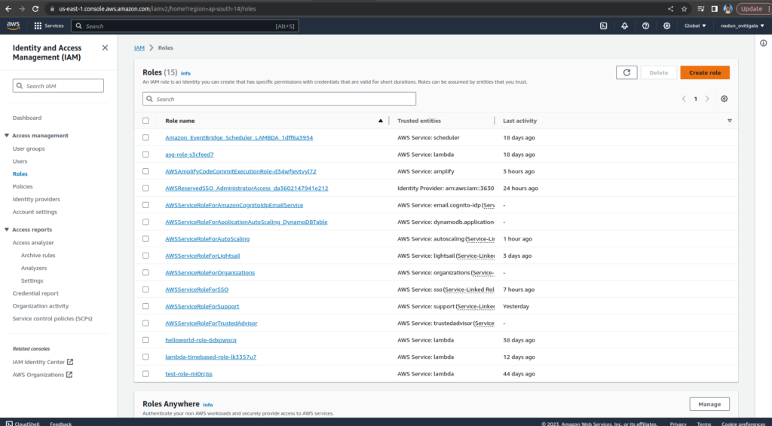
Task: Check the AWSServiceRoleForLightsail checkbox
Action: click(x=146, y=256)
